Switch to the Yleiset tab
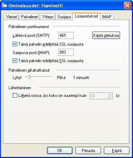The height and width of the screenshot is (158, 133). click(x=11, y=17)
